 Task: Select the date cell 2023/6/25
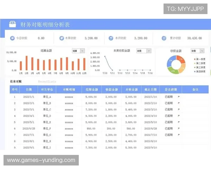[29, 129]
